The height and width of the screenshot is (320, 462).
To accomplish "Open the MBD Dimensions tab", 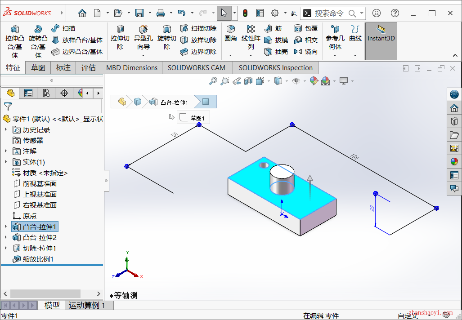I will coord(132,68).
